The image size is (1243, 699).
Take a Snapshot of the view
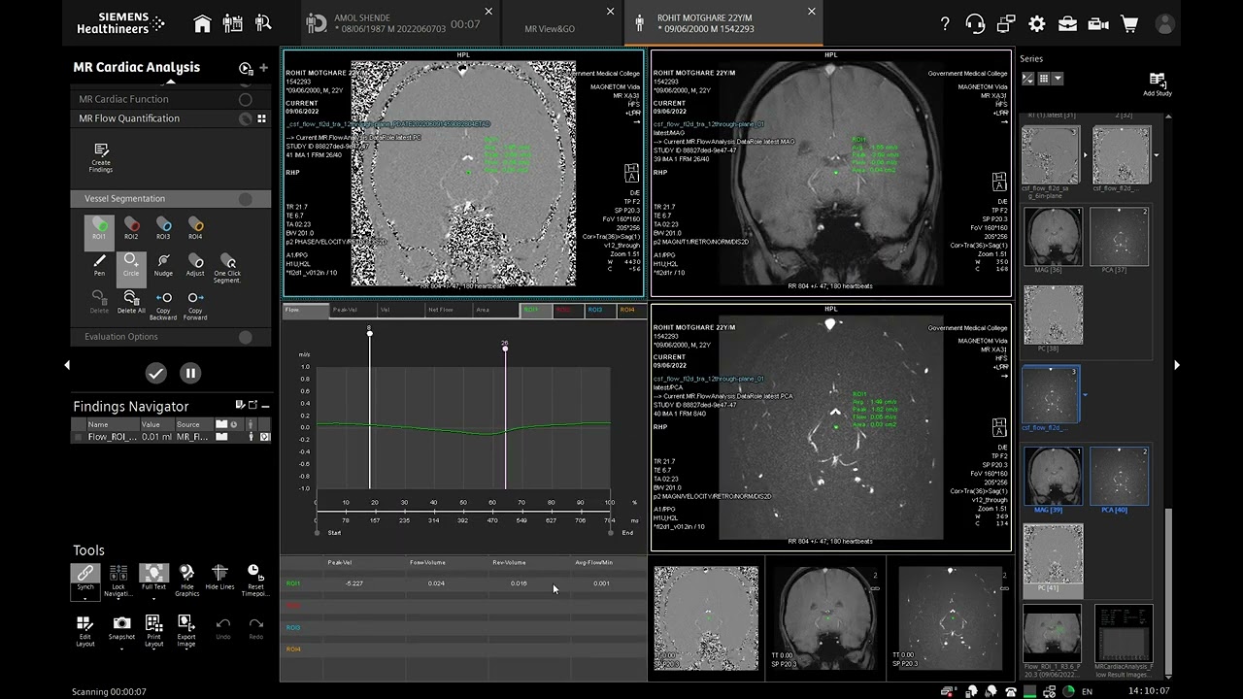coord(121,628)
